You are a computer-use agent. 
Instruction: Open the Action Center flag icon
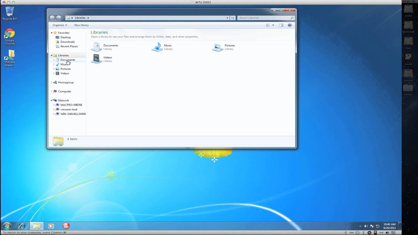(372, 226)
